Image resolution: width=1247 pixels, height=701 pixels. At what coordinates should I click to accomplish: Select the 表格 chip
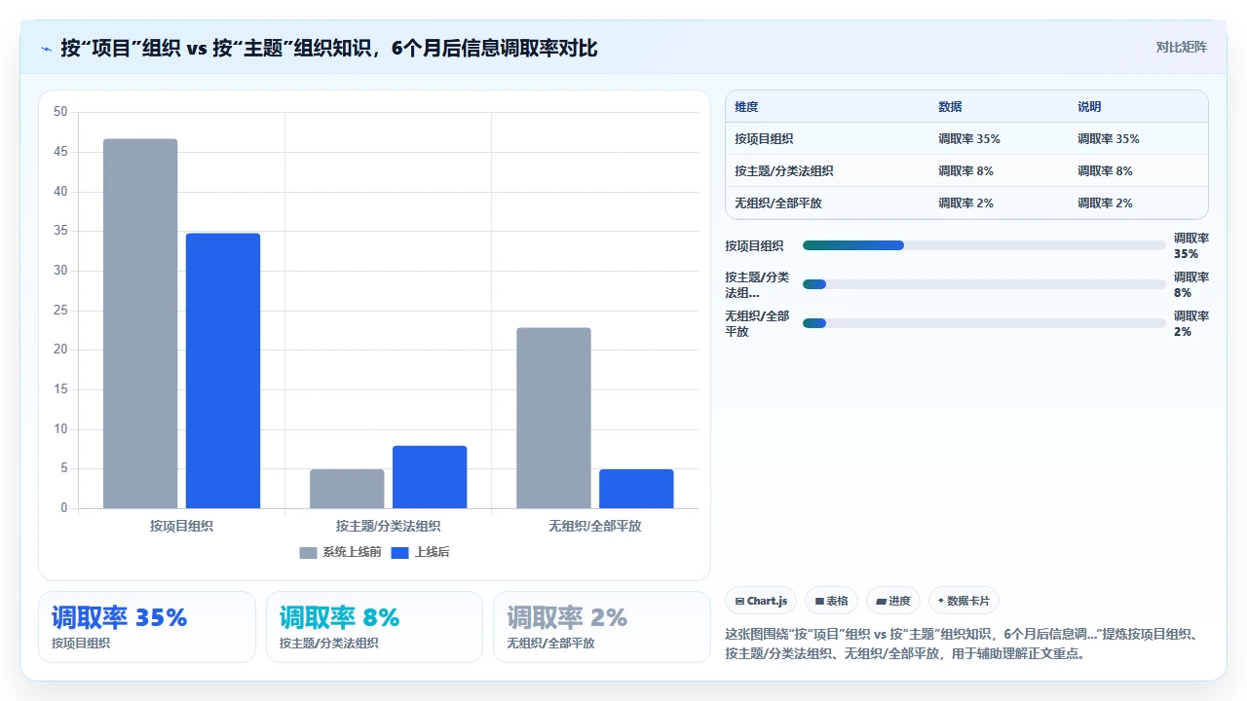click(831, 601)
